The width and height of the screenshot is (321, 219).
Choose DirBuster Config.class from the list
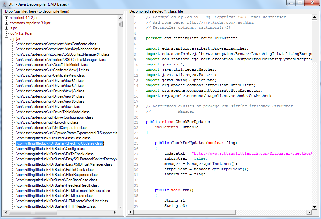pos(50,149)
